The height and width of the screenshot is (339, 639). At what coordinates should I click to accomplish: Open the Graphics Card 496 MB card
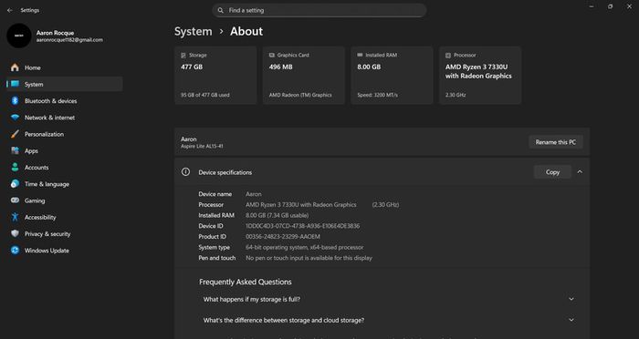304,76
